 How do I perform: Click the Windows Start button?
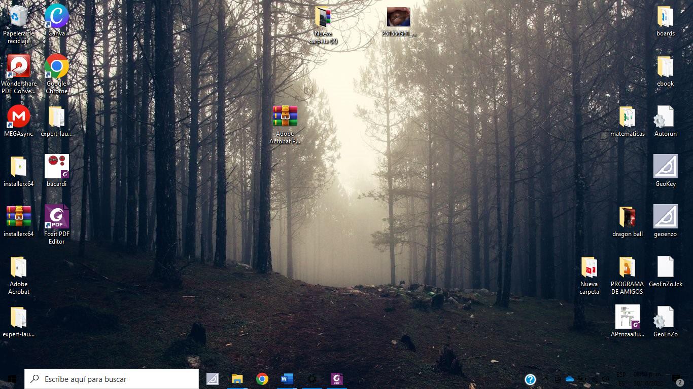12,379
